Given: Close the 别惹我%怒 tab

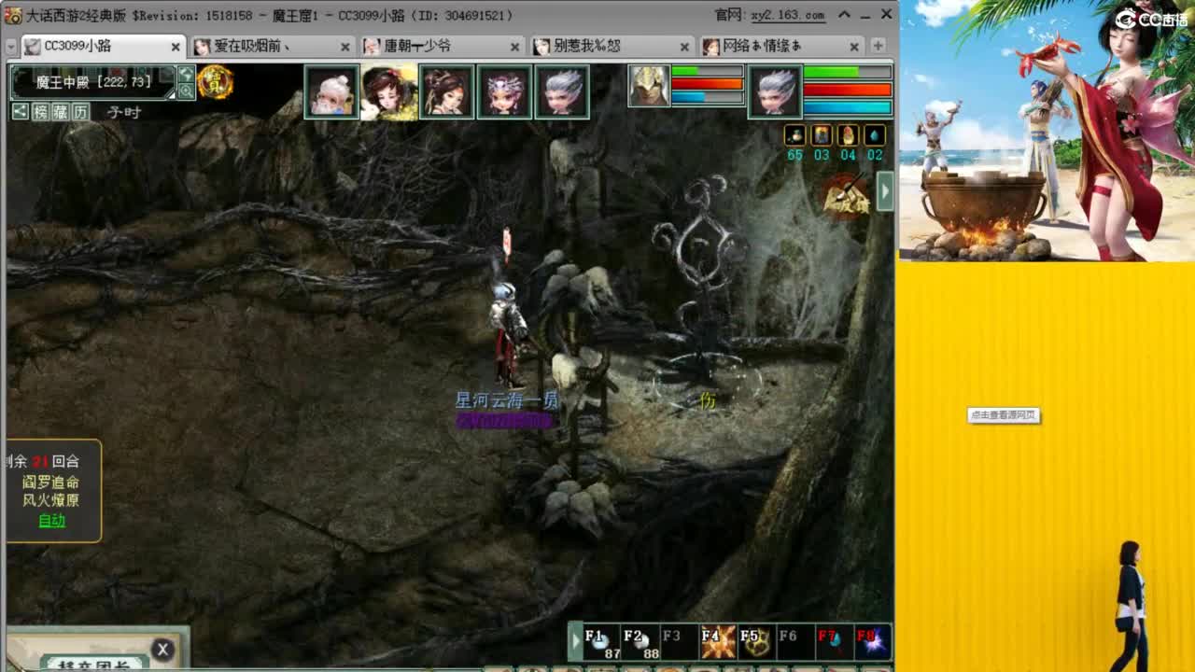Looking at the screenshot, I should pos(684,46).
